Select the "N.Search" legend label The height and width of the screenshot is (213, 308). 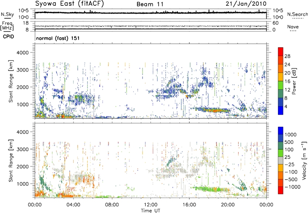pyautogui.click(x=298, y=14)
